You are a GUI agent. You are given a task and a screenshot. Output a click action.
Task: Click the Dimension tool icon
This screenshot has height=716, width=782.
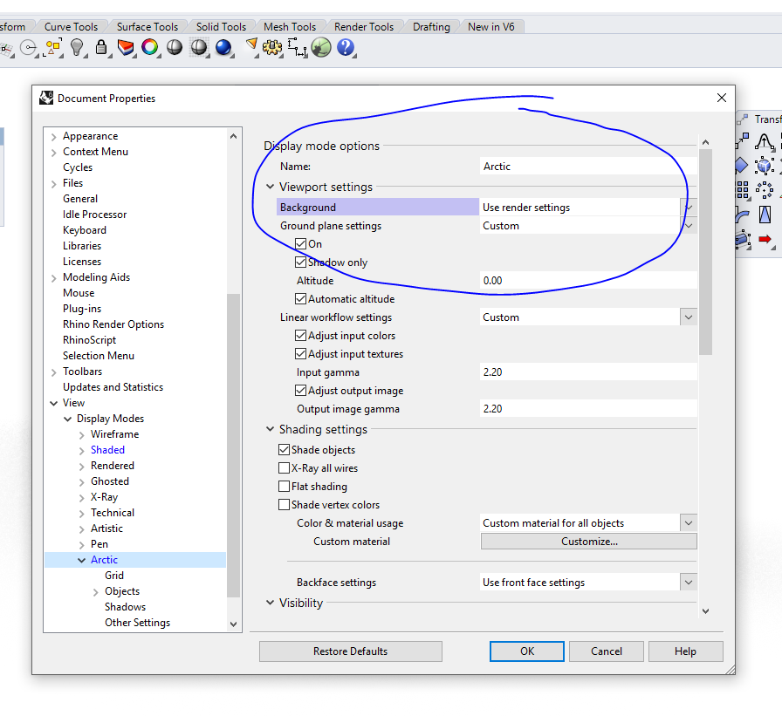pyautogui.click(x=297, y=48)
